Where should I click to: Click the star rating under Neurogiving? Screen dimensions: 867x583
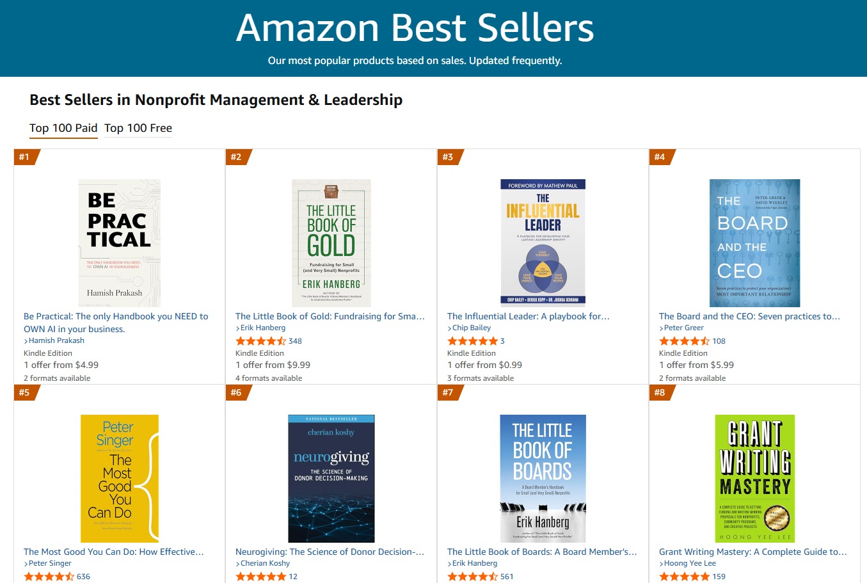(259, 576)
